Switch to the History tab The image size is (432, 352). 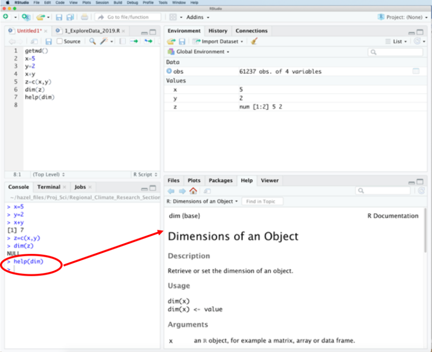(x=218, y=31)
